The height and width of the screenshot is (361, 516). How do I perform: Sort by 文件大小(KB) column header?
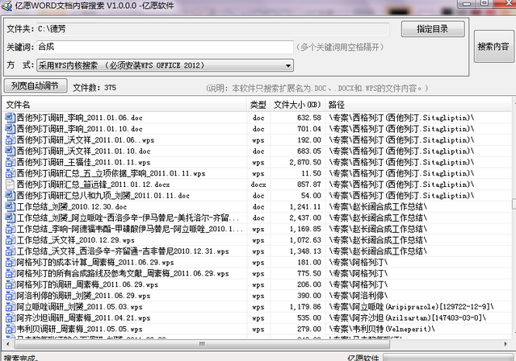(x=297, y=105)
